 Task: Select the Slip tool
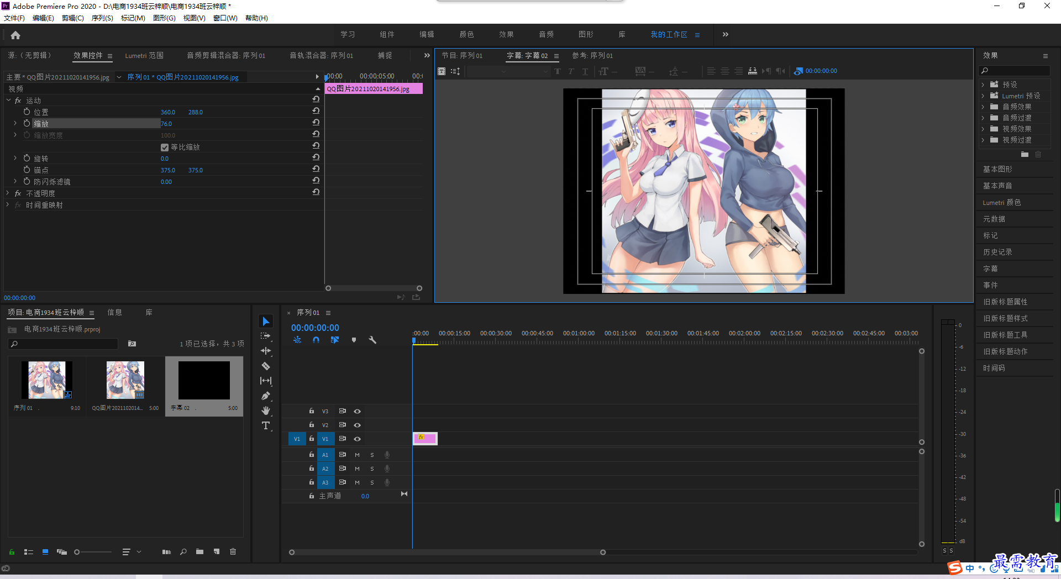(x=266, y=381)
